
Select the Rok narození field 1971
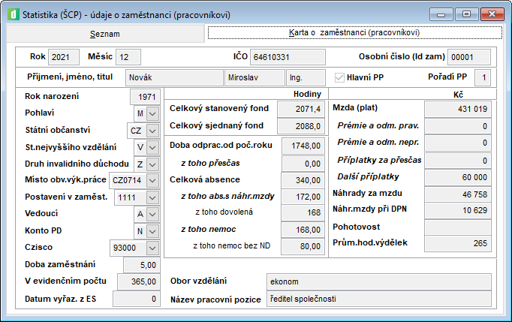(145, 97)
